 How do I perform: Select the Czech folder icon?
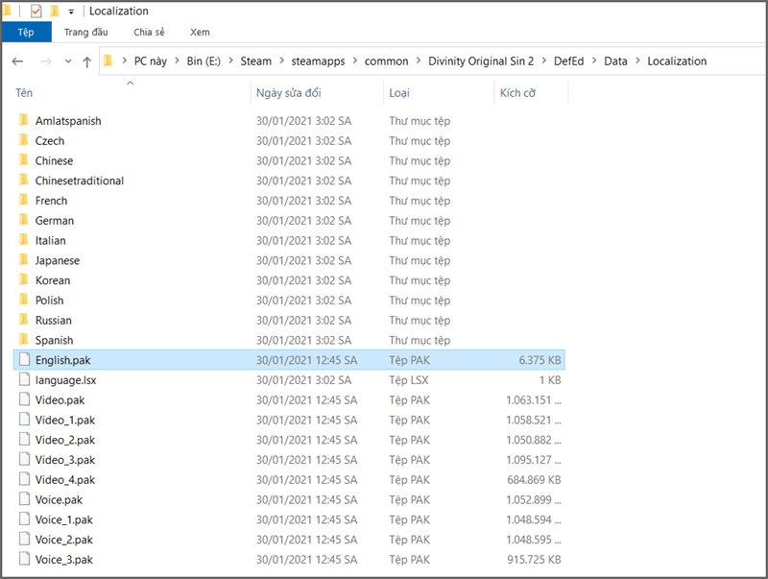23,140
